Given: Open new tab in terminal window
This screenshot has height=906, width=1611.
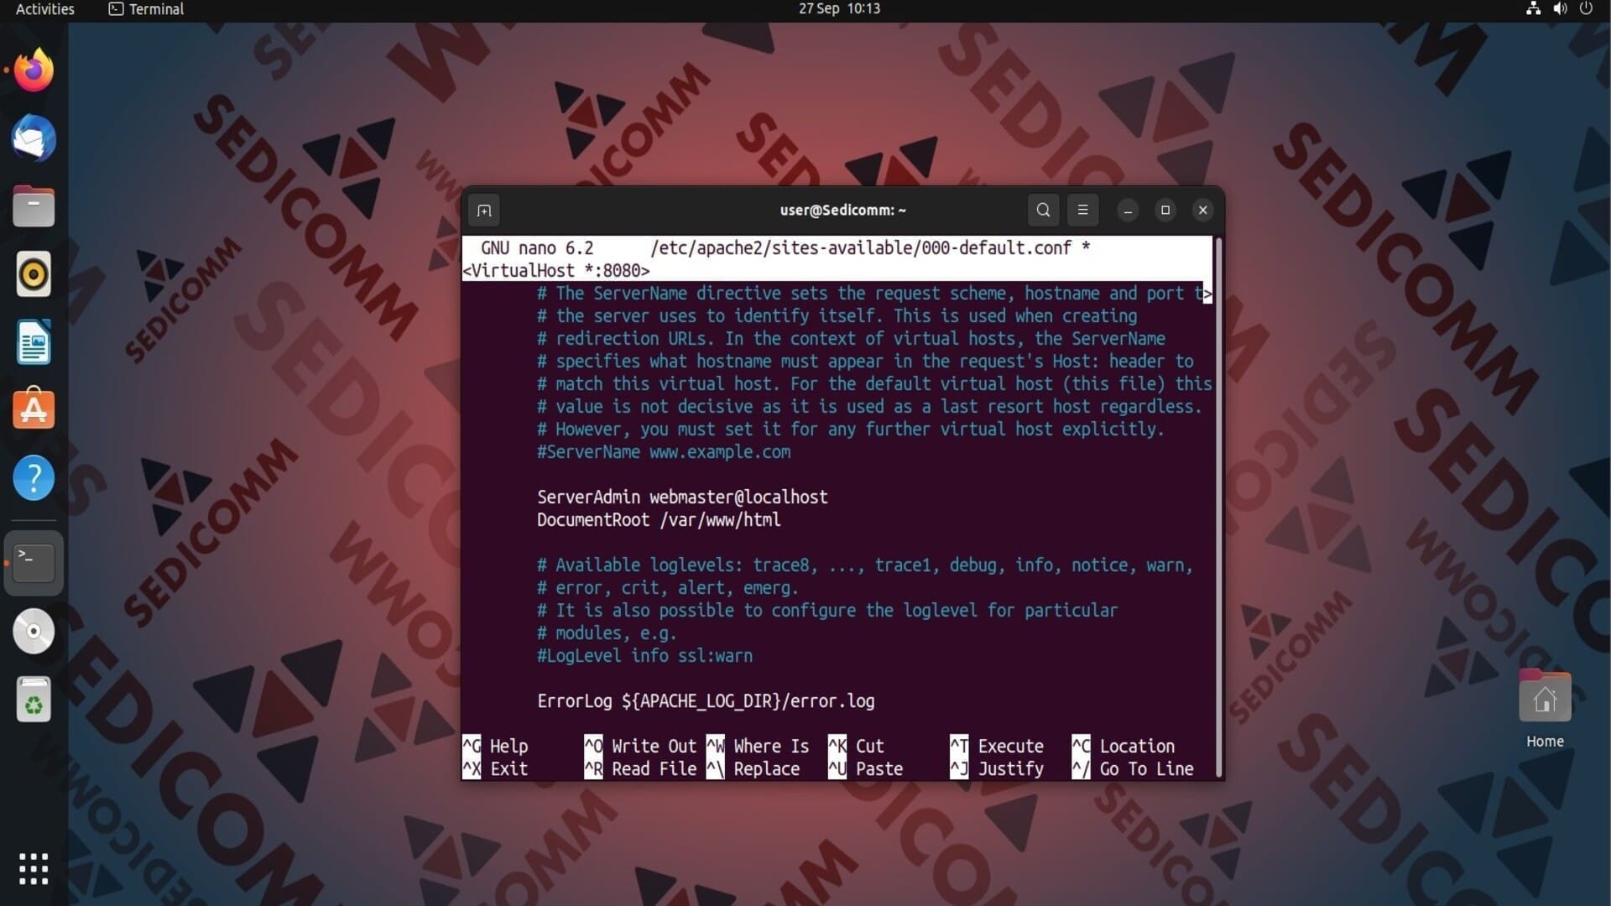Looking at the screenshot, I should click(484, 211).
